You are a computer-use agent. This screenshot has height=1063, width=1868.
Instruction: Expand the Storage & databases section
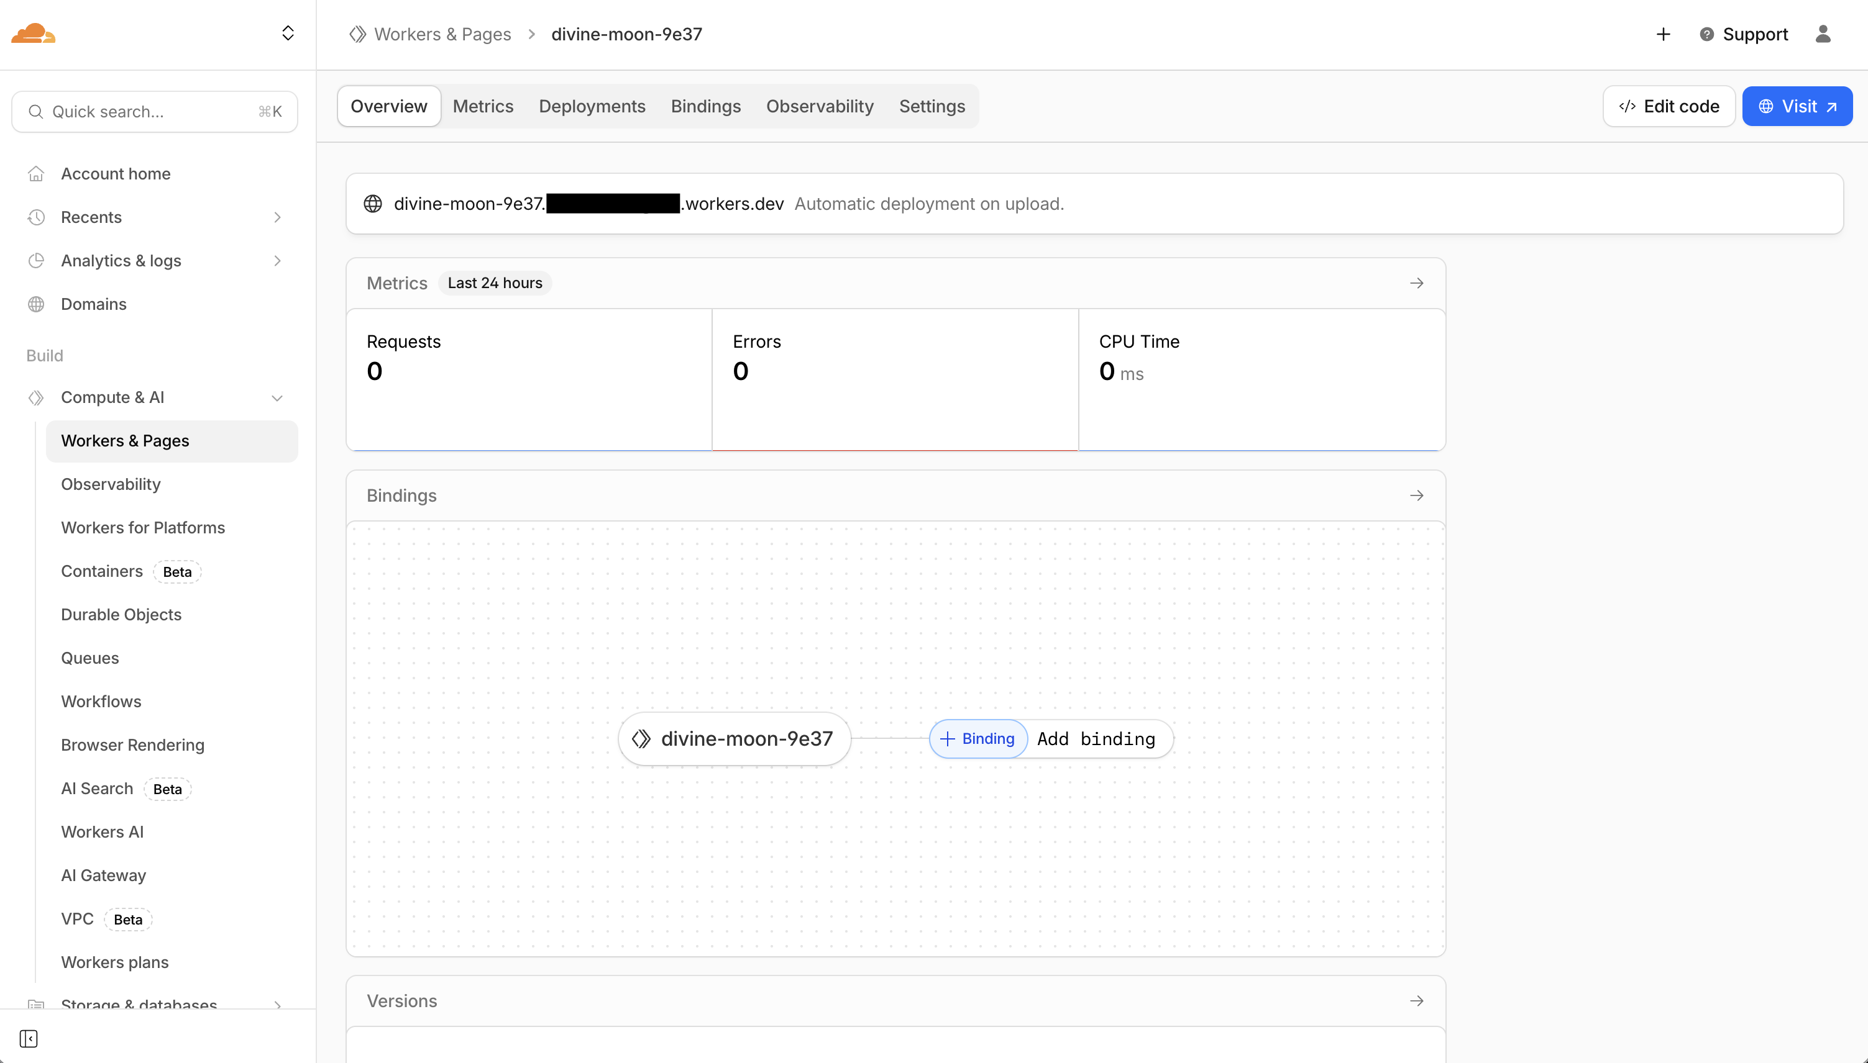tap(277, 1005)
